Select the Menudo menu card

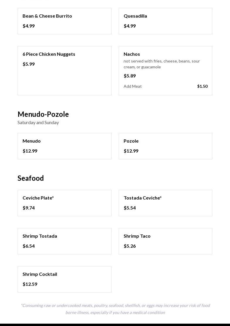tap(64, 146)
